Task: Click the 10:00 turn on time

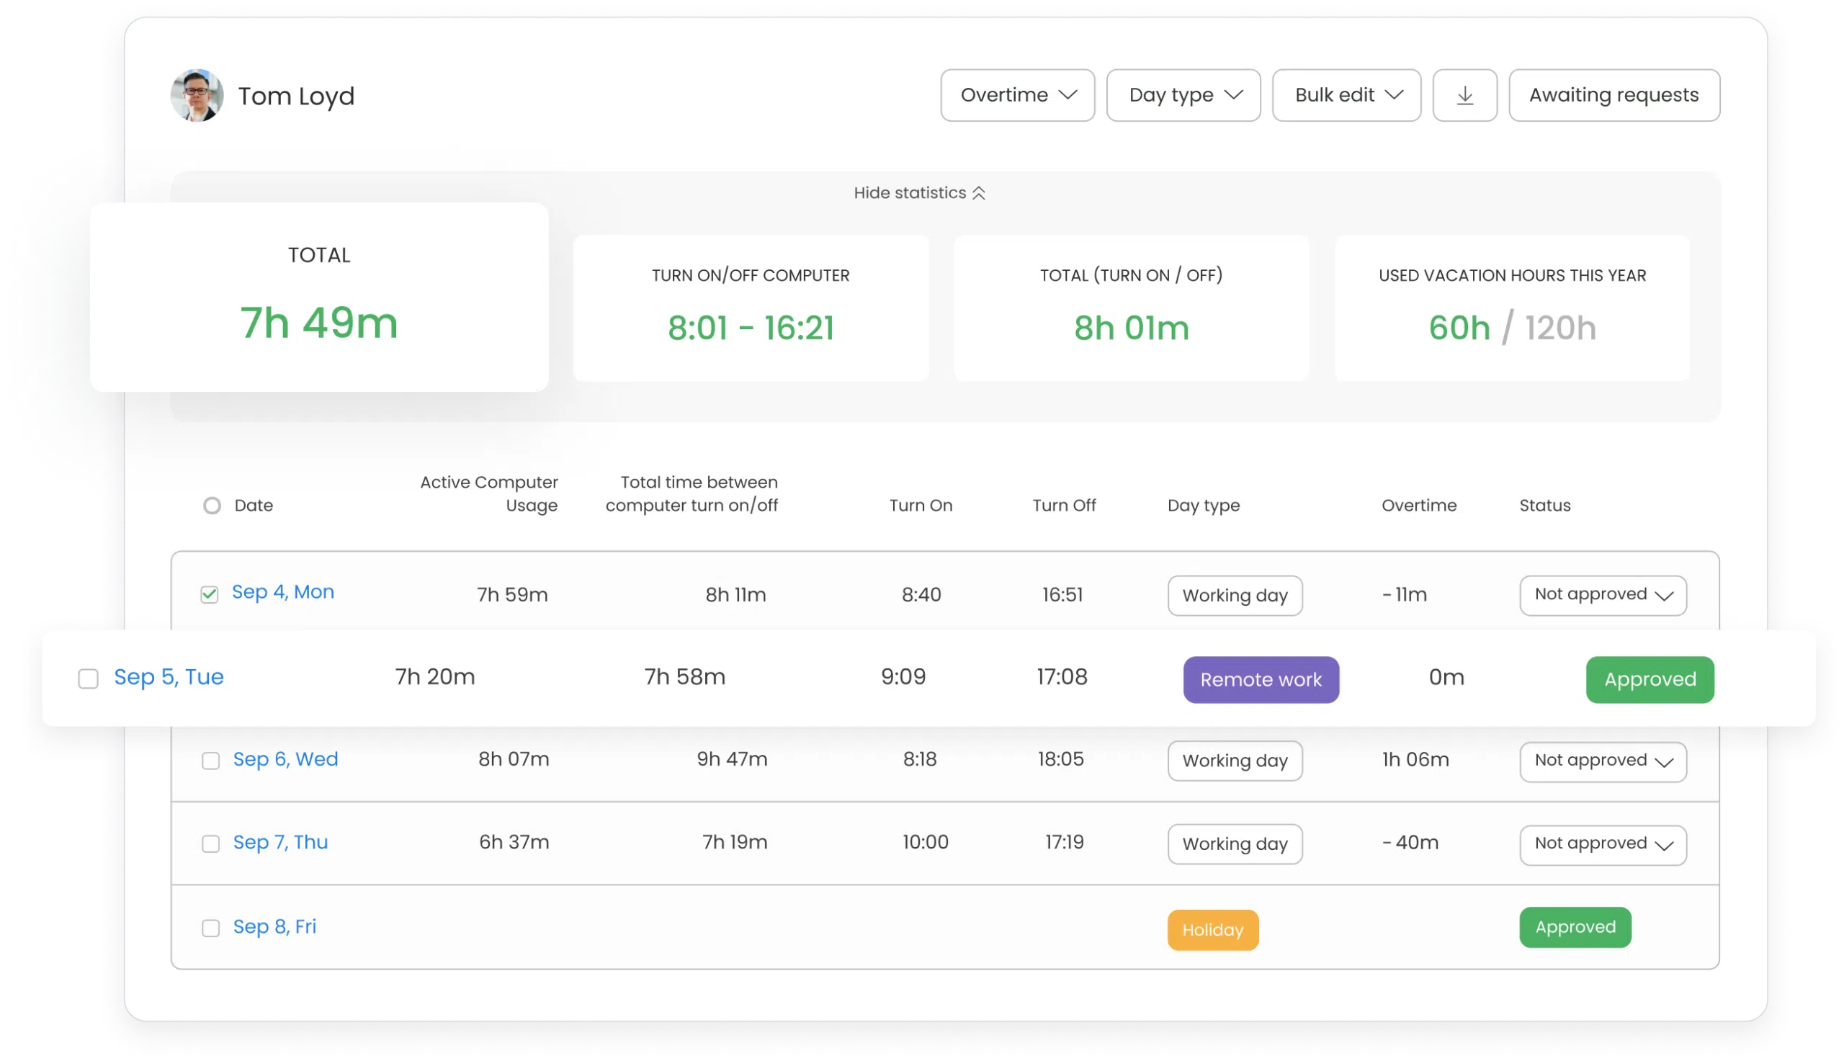Action: click(x=926, y=842)
